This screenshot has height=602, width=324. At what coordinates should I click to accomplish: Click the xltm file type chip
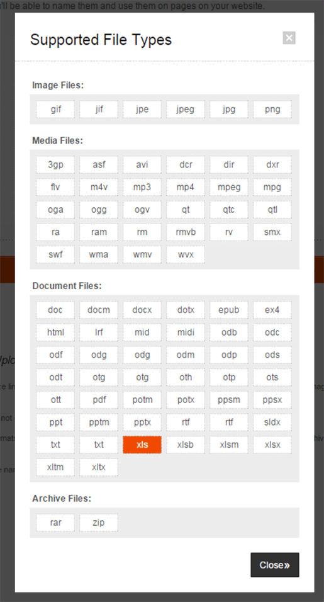(55, 467)
